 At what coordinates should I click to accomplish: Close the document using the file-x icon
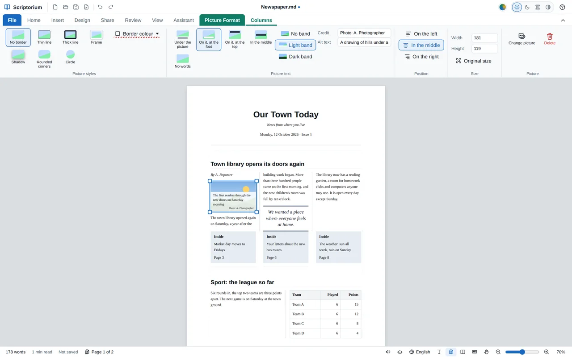pyautogui.click(x=86, y=7)
